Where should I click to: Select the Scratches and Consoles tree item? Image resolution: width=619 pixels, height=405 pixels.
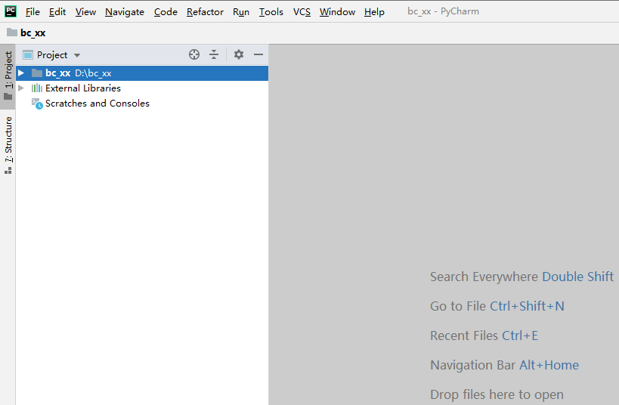(x=97, y=104)
